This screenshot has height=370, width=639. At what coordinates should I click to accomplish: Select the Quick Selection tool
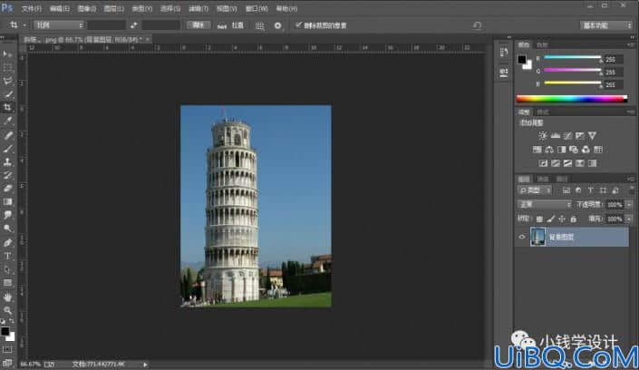(7, 94)
